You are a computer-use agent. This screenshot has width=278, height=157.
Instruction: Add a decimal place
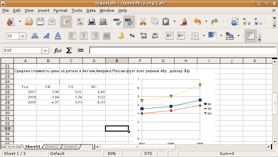144,36
